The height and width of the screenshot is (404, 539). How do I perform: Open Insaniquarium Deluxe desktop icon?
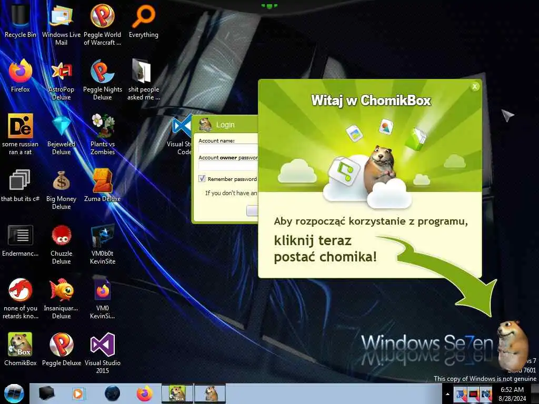pyautogui.click(x=61, y=298)
